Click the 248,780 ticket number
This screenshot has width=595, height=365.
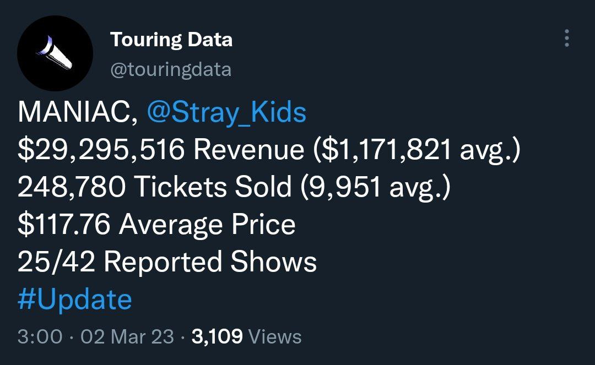coord(72,188)
